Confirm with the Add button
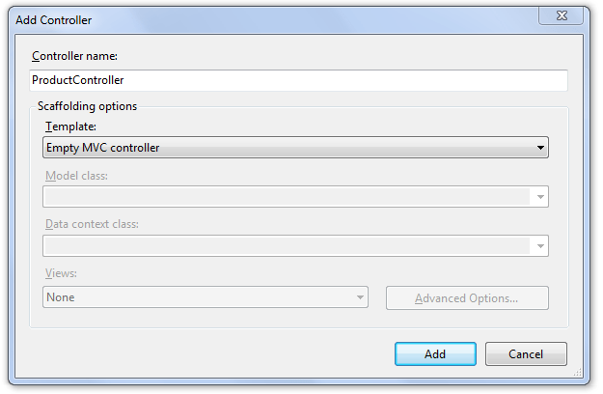Viewport: 603px width, 394px height. click(x=435, y=354)
